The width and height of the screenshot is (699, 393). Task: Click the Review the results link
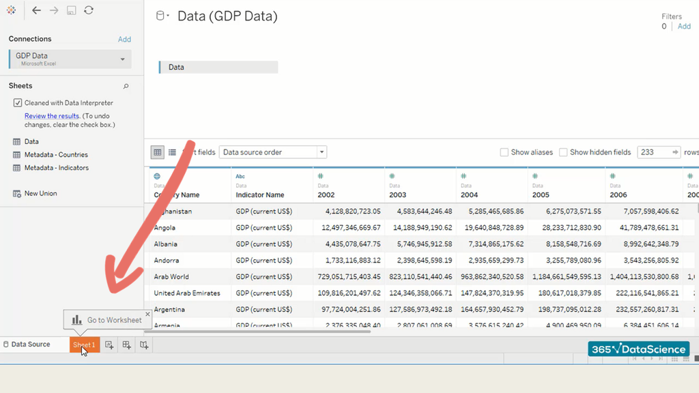[52, 116]
